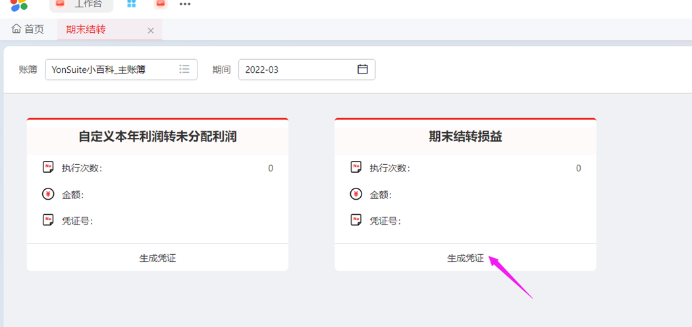Click 生成凭证 under 自定义本年利润转未分配利润
The width and height of the screenshot is (692, 327).
[157, 258]
